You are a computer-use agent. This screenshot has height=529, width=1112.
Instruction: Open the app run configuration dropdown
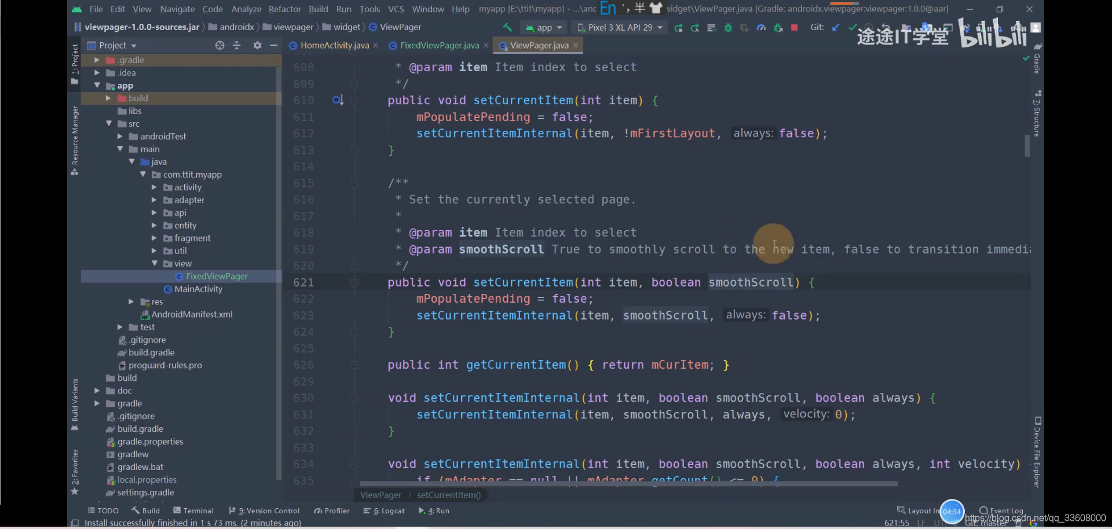pos(543,28)
